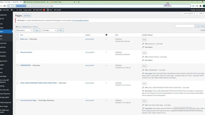205x115 pixels.
Task: Click the comments bubble icon in admin bar
Action: [12, 10]
